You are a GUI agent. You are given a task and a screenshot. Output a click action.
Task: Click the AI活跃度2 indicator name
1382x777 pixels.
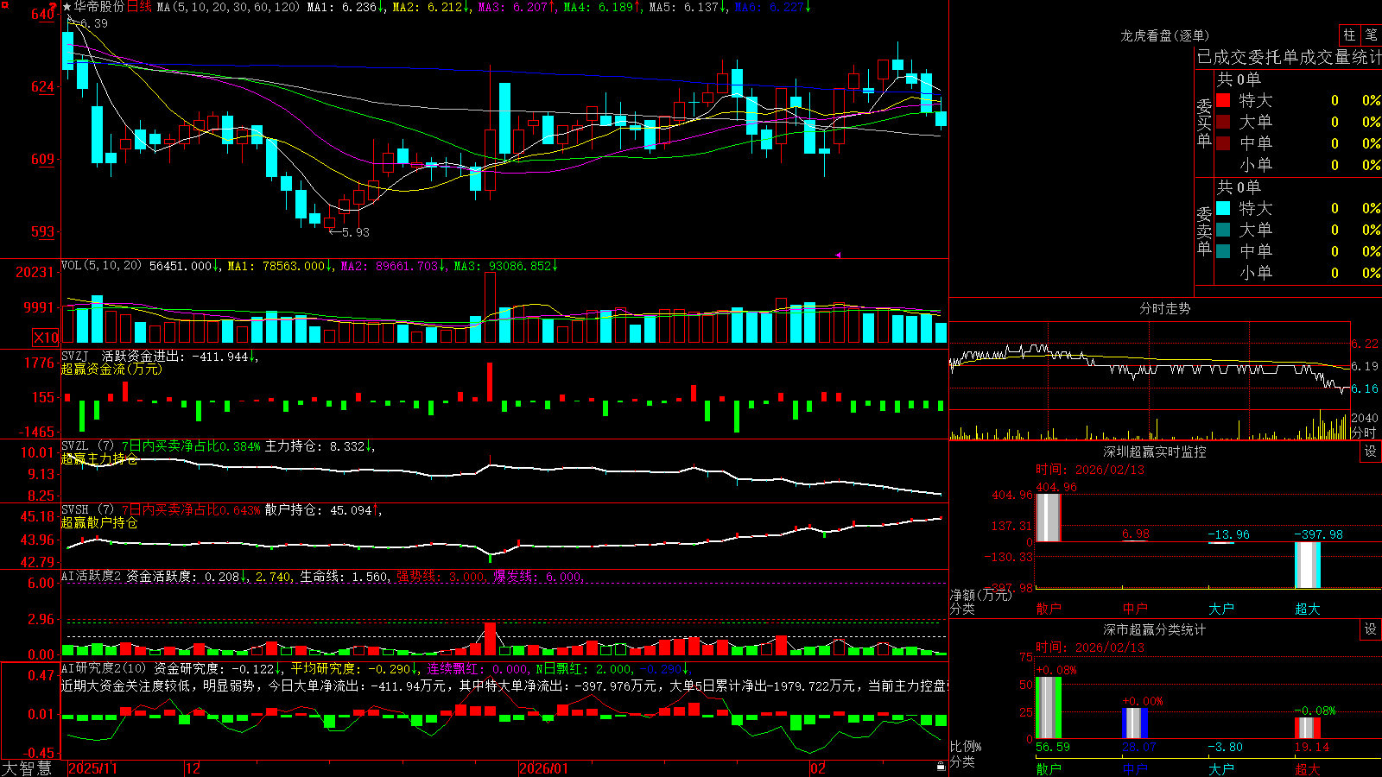91,576
